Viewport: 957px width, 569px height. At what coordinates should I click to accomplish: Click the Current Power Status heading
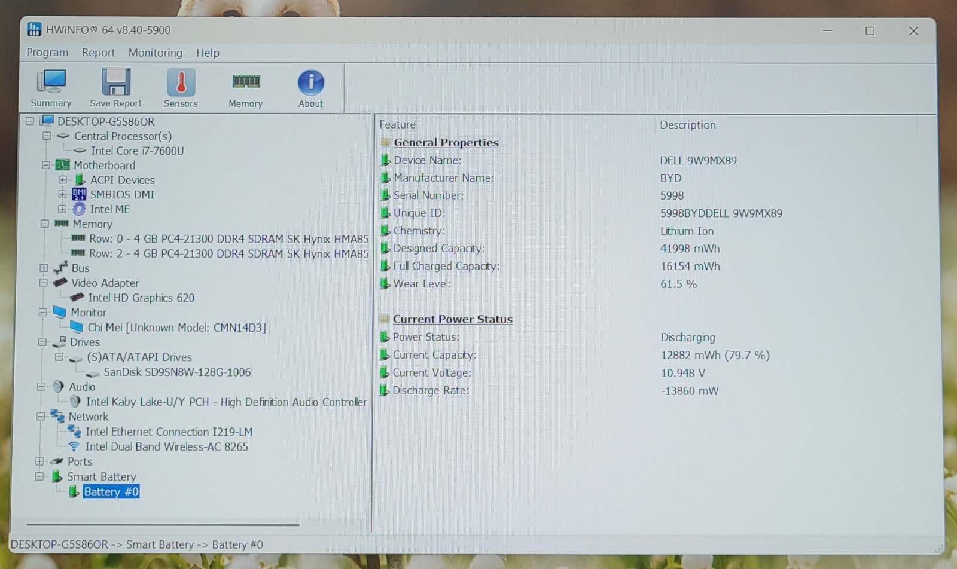[452, 319]
